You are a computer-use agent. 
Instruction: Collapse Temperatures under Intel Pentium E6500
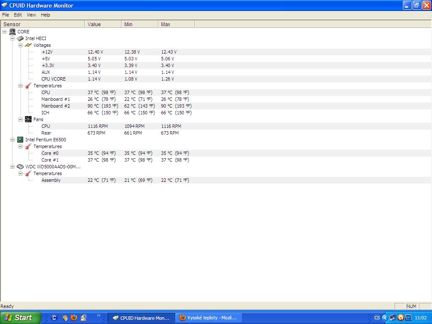[20, 146]
